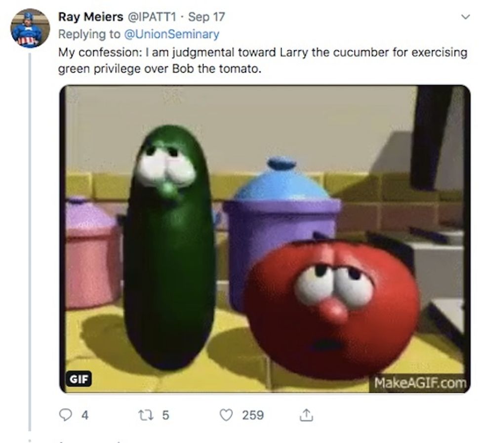
Task: Click the @IPATT1 handle
Action: click(152, 17)
